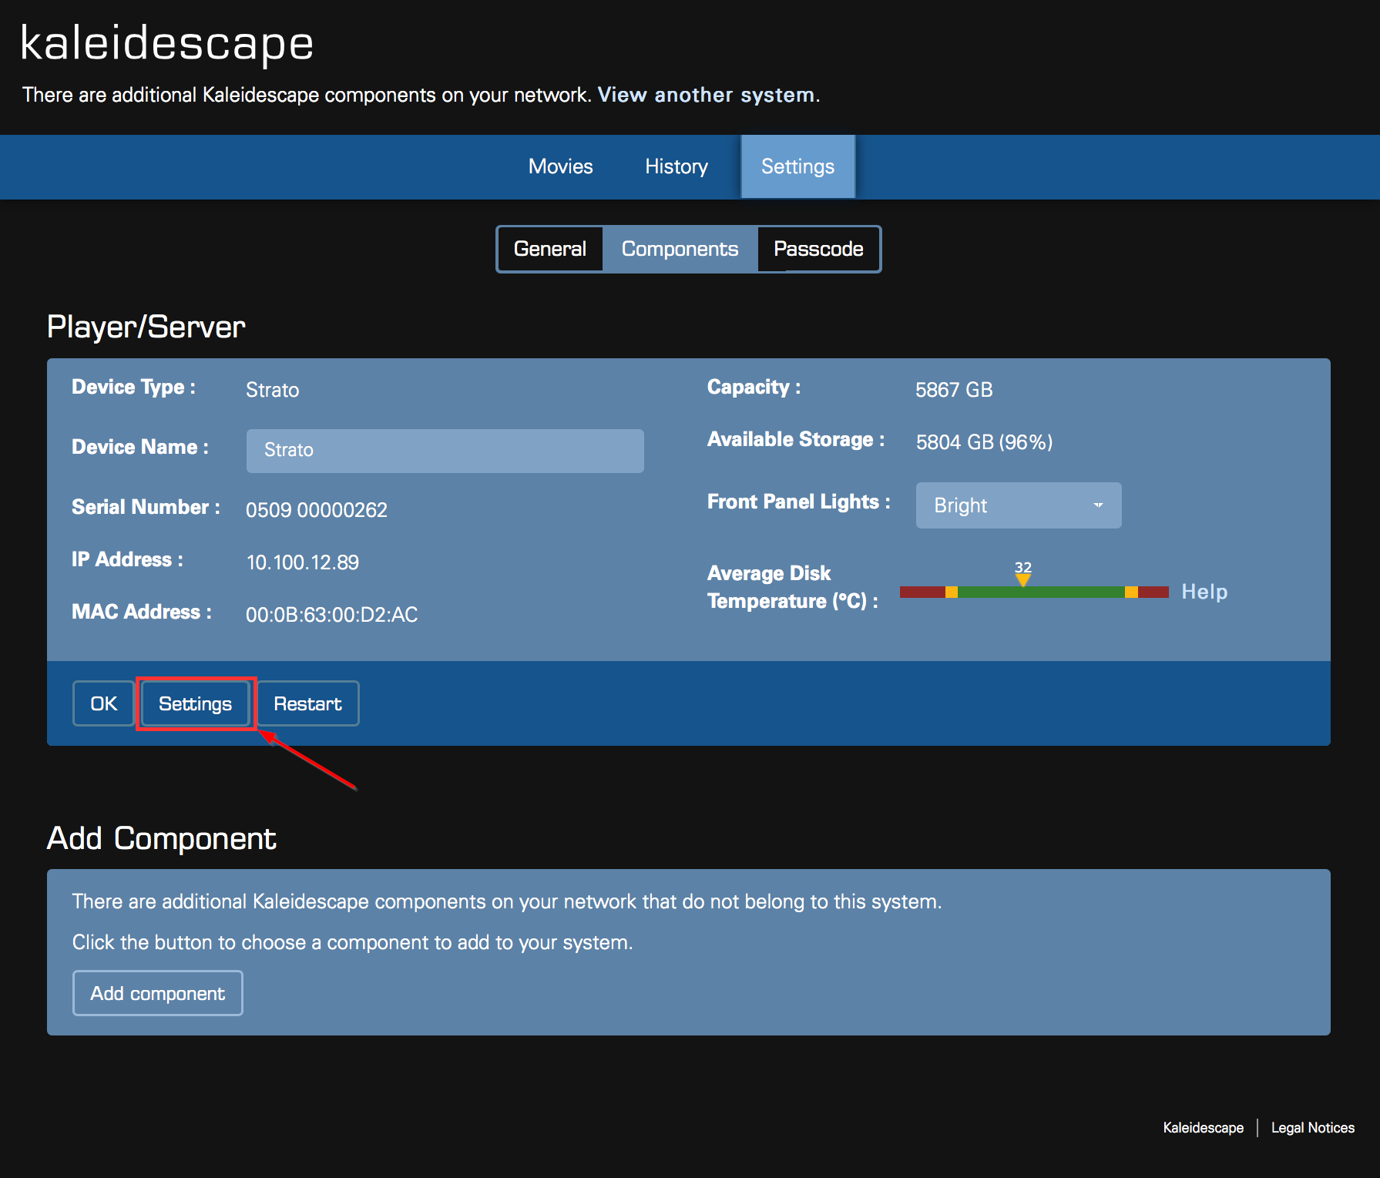This screenshot has width=1380, height=1178.
Task: Select MAC address 00:0B:63:00:D2:AC
Action: click(x=331, y=615)
